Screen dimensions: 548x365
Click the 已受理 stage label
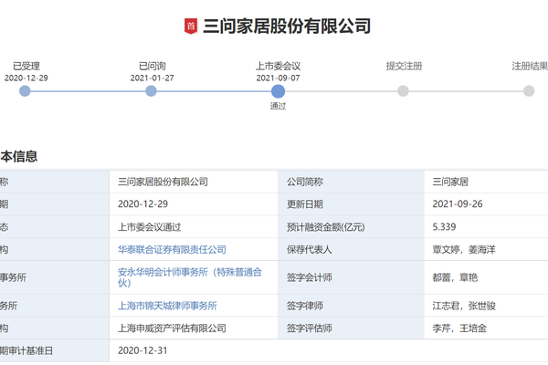[x=26, y=66]
